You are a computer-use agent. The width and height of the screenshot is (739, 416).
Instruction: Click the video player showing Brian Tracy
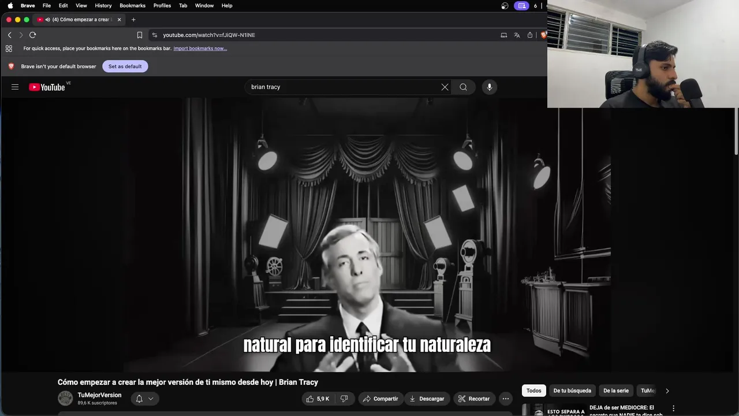pyautogui.click(x=367, y=235)
